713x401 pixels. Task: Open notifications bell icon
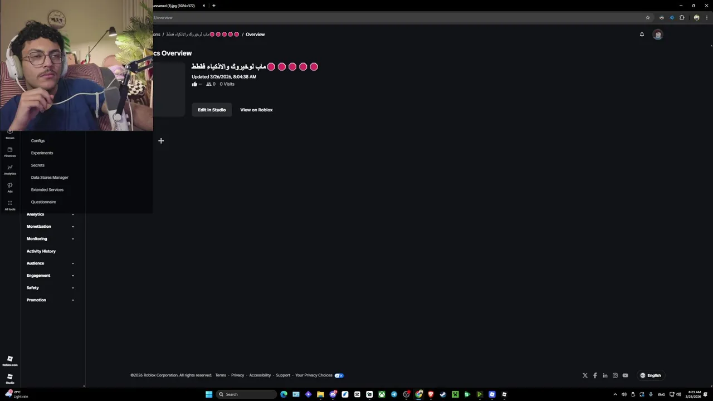(642, 35)
